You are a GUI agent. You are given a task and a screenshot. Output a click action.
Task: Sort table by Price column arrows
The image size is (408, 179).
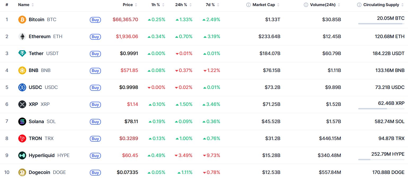tap(136, 5)
